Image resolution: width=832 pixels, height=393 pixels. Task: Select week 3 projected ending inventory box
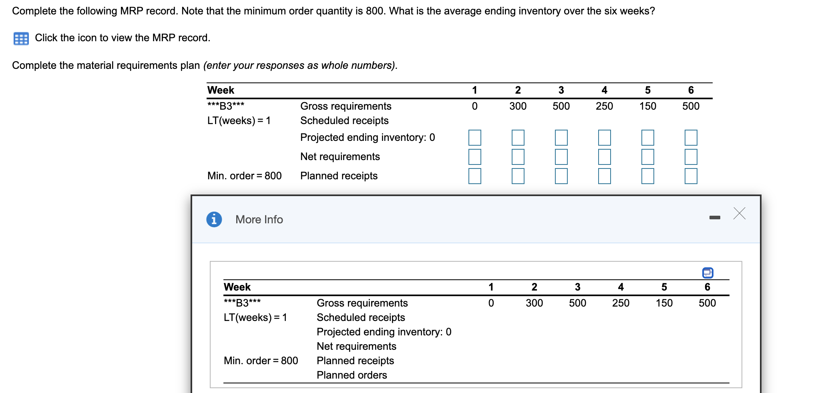click(561, 138)
